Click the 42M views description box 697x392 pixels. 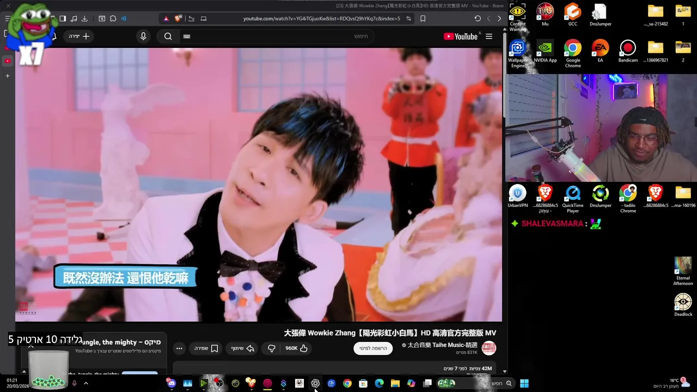[334, 369]
